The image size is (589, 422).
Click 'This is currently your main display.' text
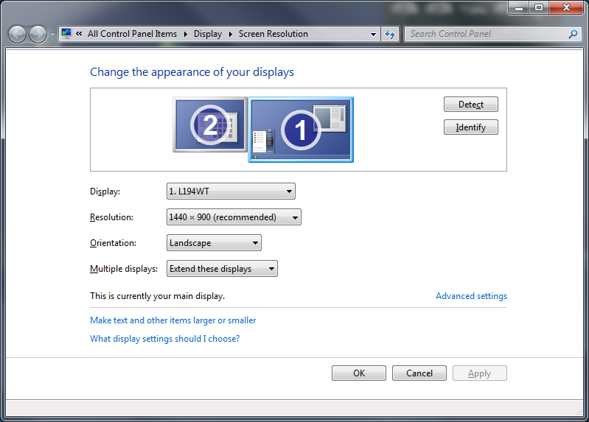pyautogui.click(x=158, y=296)
